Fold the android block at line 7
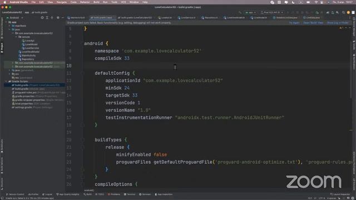The height and width of the screenshot is (200, 356). [x=83, y=43]
